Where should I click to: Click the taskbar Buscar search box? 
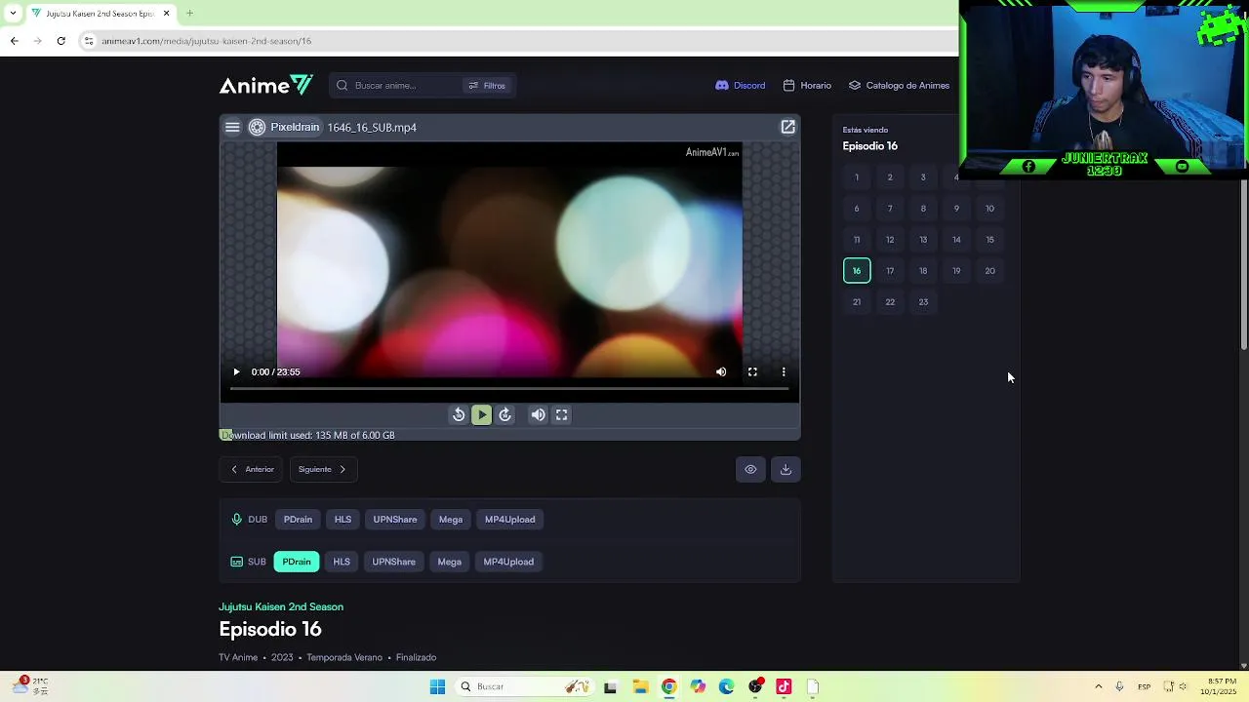523,686
